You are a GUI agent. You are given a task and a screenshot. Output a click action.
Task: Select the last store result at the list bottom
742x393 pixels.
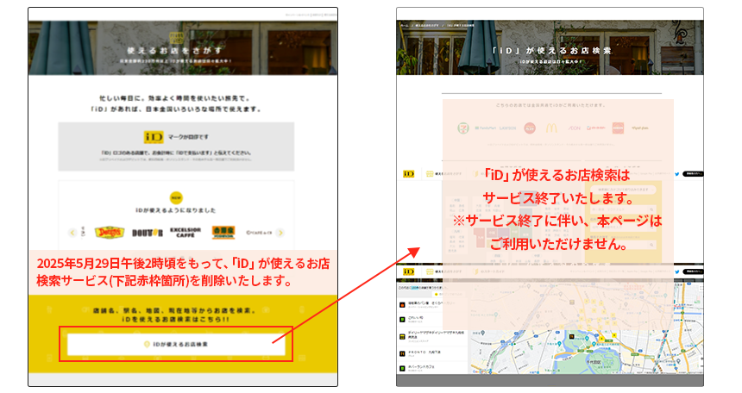pyautogui.click(x=431, y=367)
